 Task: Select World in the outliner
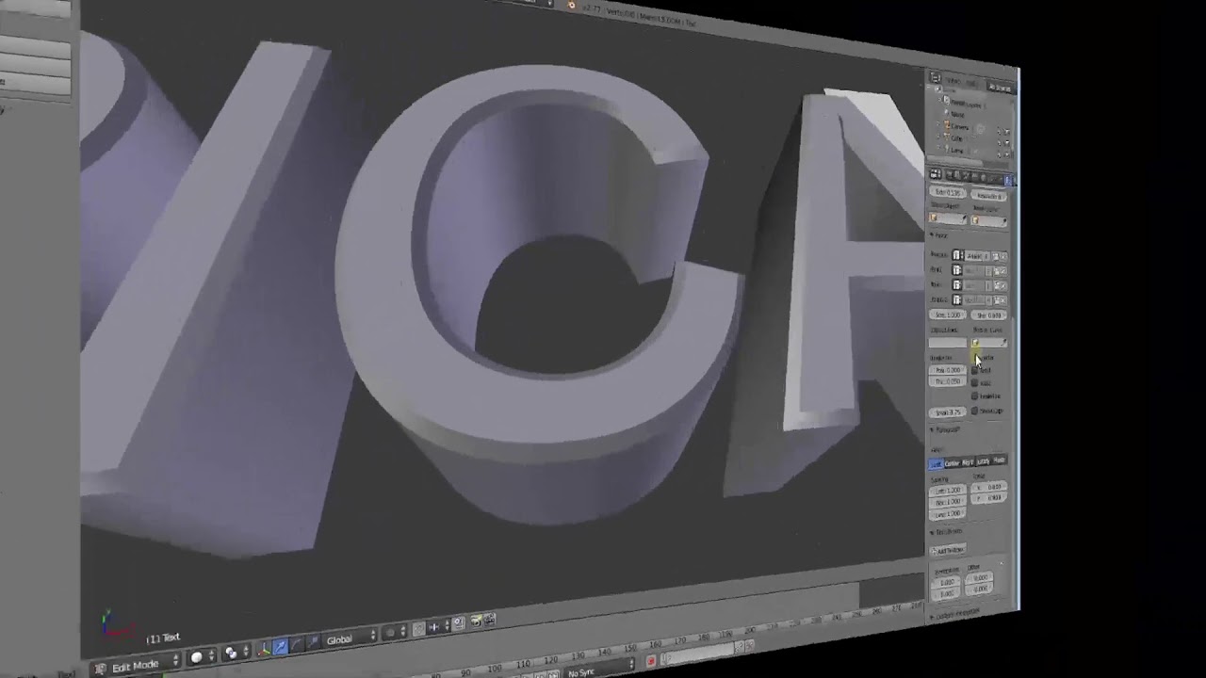click(x=958, y=114)
